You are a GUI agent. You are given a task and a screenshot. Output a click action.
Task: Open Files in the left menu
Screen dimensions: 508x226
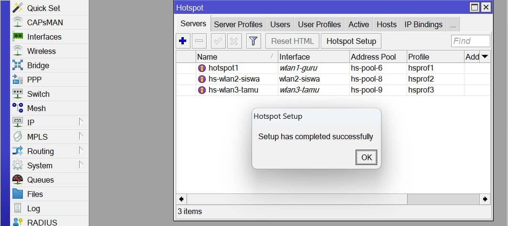(35, 194)
